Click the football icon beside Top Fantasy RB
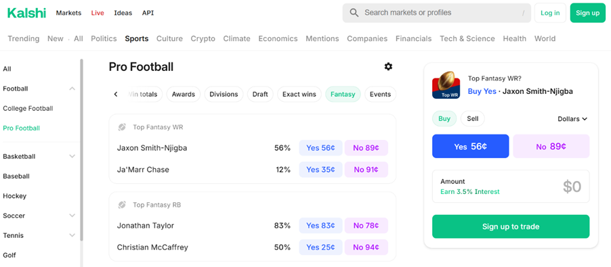The height and width of the screenshot is (267, 611). coord(122,204)
